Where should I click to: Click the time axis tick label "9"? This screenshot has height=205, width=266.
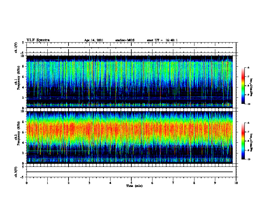(215, 183)
